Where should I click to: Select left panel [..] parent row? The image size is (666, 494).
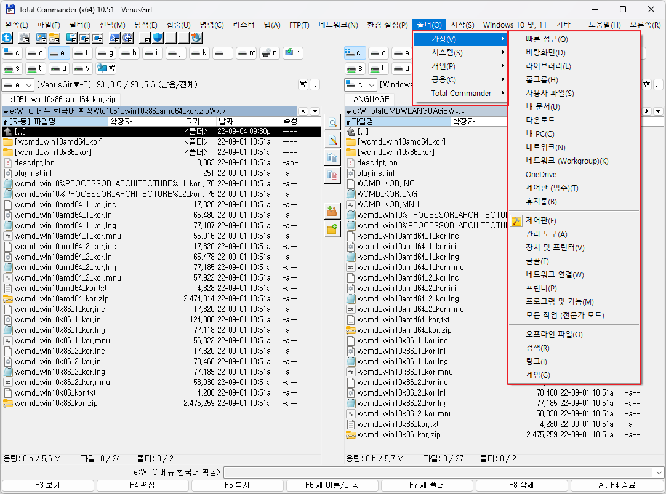coord(161,132)
